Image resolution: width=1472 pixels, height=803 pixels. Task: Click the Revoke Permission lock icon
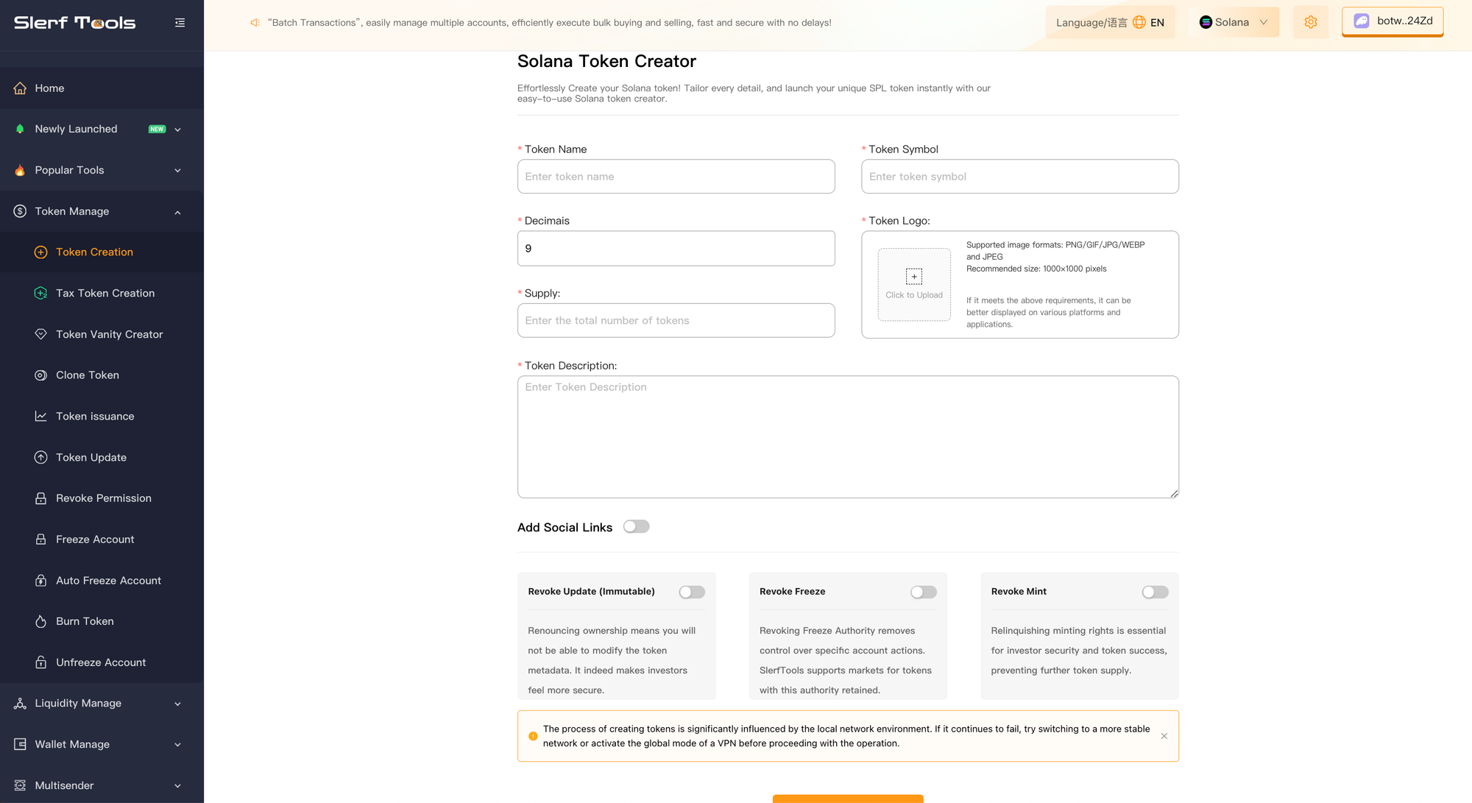click(x=41, y=498)
